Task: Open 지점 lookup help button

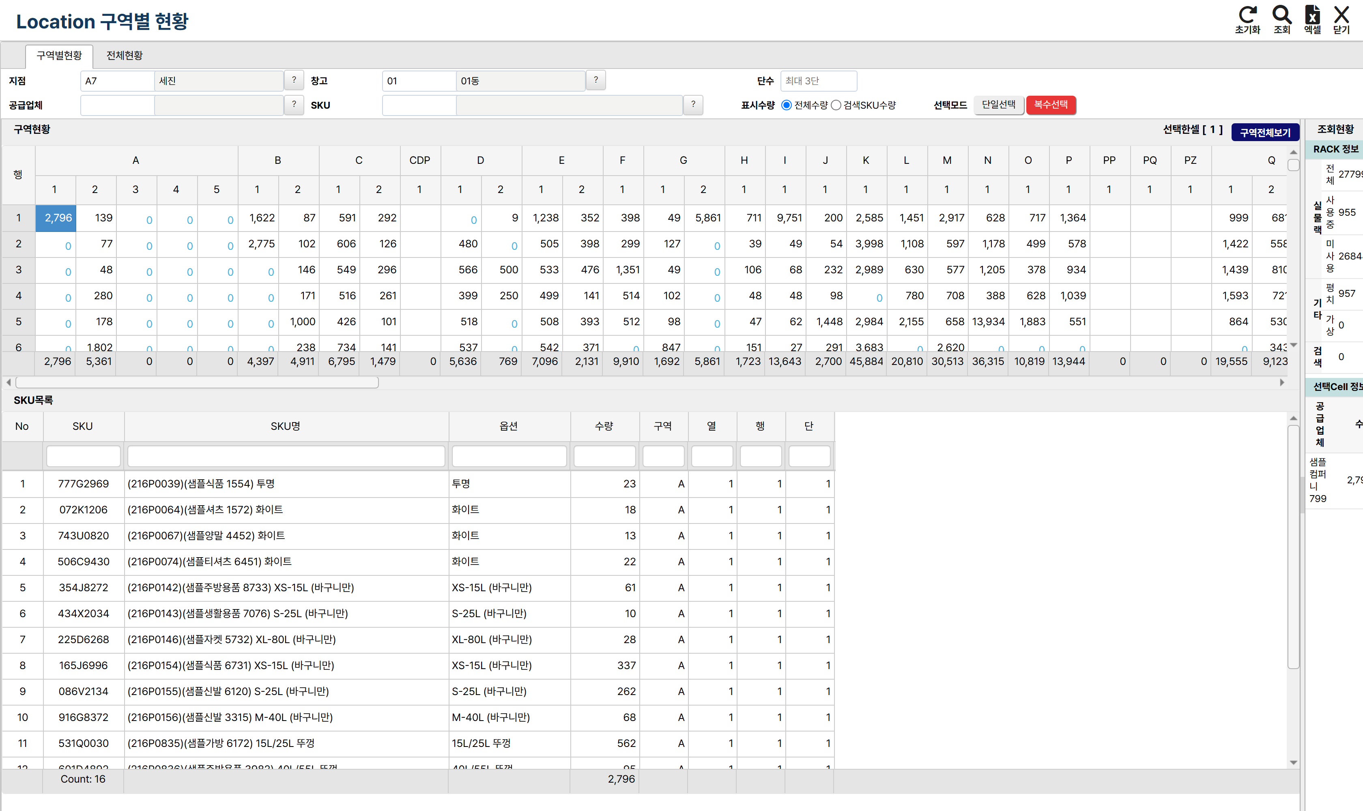Action: (294, 80)
